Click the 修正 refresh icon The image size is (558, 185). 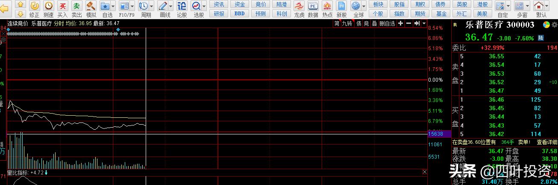(35, 6)
